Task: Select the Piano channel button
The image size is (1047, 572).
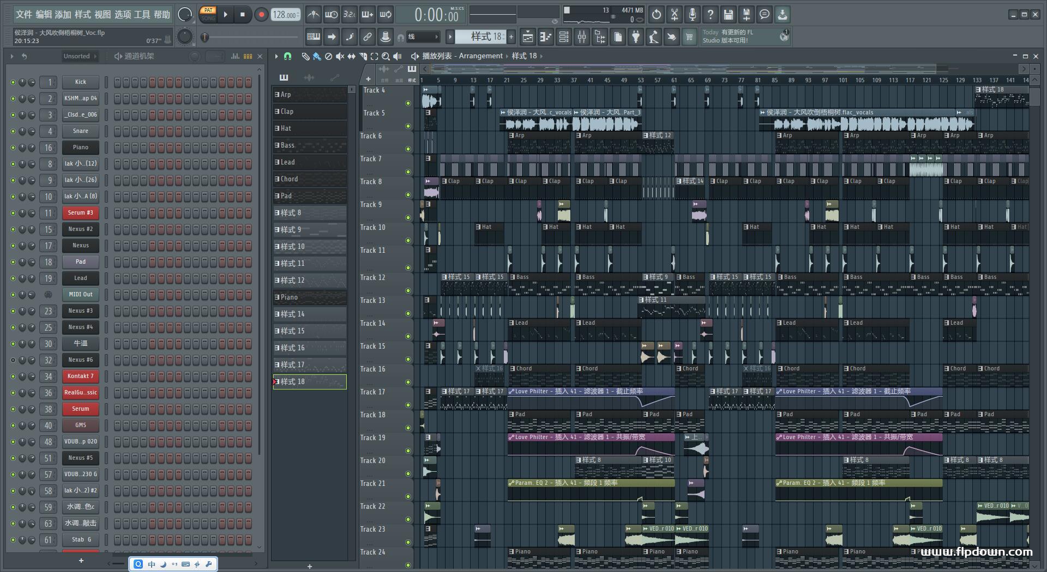Action: pyautogui.click(x=81, y=148)
